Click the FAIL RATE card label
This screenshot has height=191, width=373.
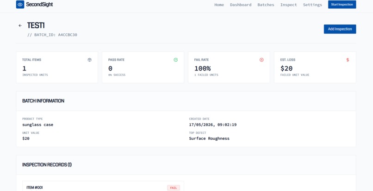tap(201, 60)
